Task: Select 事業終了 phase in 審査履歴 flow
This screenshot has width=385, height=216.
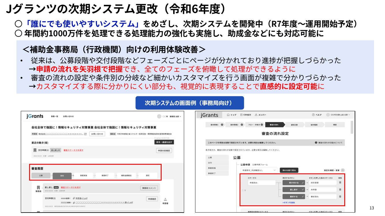Action: [105, 175]
